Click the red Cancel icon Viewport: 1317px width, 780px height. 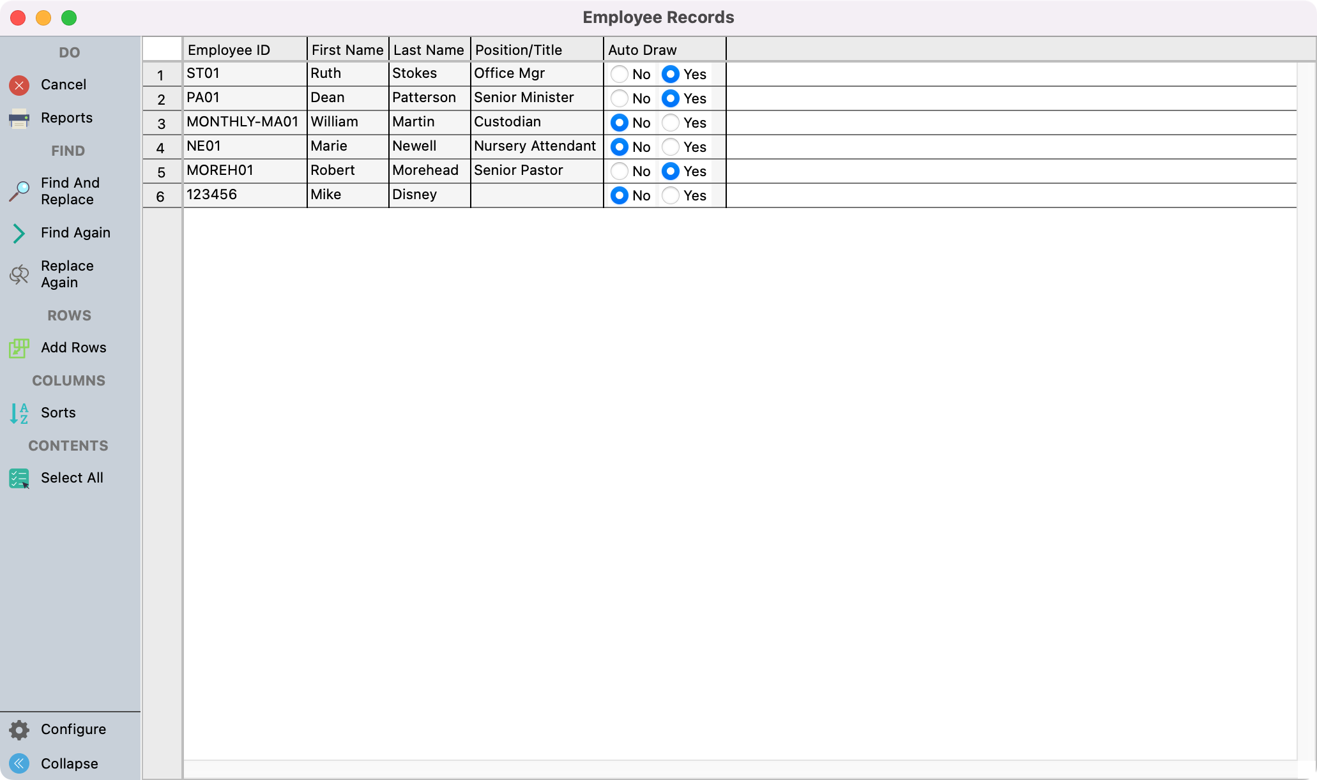(x=19, y=85)
